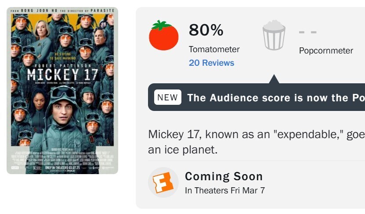
Task: Click the red tomato icon
Action: pos(163,36)
